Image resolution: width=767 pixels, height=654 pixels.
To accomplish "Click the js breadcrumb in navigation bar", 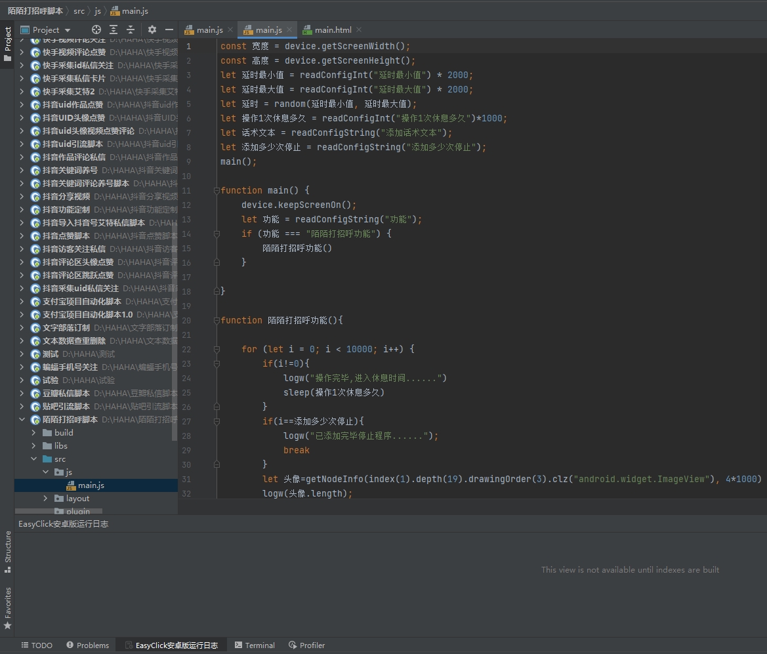I will click(97, 10).
